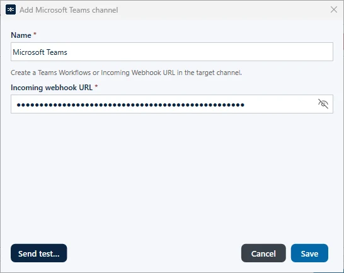
Task: Click the 'Name' field label
Action: pos(21,35)
